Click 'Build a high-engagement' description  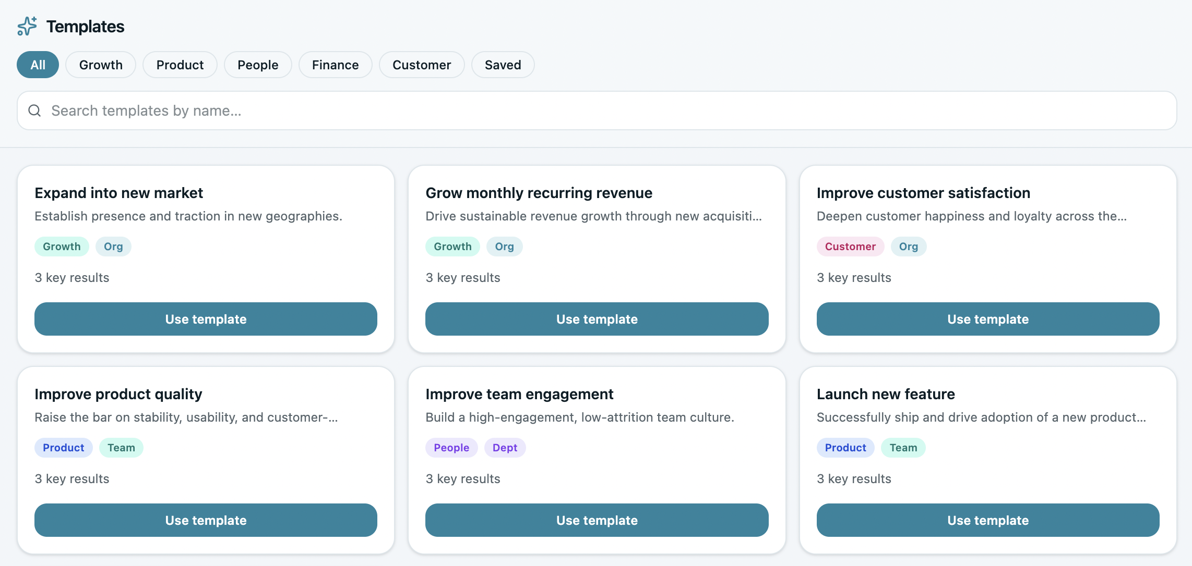click(580, 417)
